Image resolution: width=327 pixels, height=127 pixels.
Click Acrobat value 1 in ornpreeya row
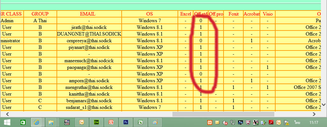point(252,40)
